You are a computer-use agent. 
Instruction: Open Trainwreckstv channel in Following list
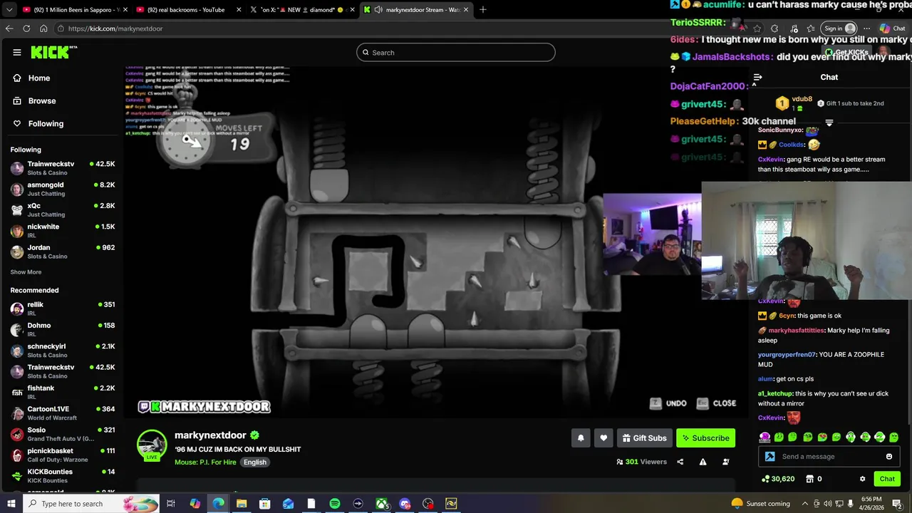tap(63, 168)
